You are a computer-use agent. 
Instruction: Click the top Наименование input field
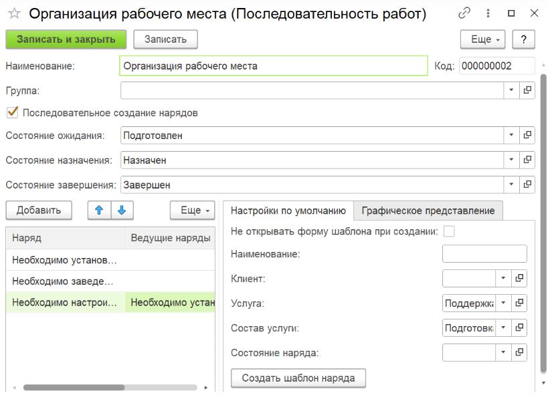click(274, 65)
